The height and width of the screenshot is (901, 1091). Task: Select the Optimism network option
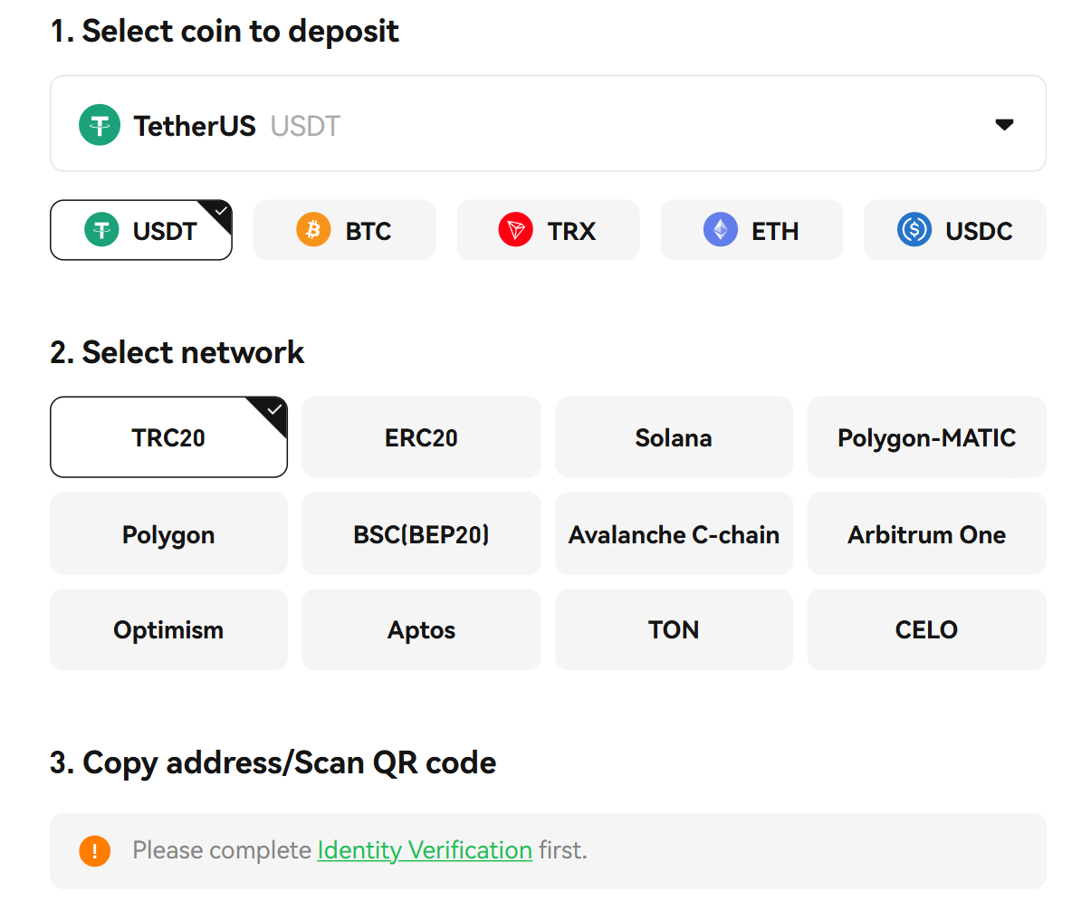tap(168, 629)
